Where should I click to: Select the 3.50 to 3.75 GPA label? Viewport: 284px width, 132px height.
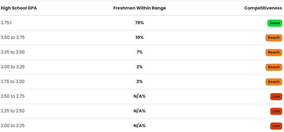pos(13,38)
